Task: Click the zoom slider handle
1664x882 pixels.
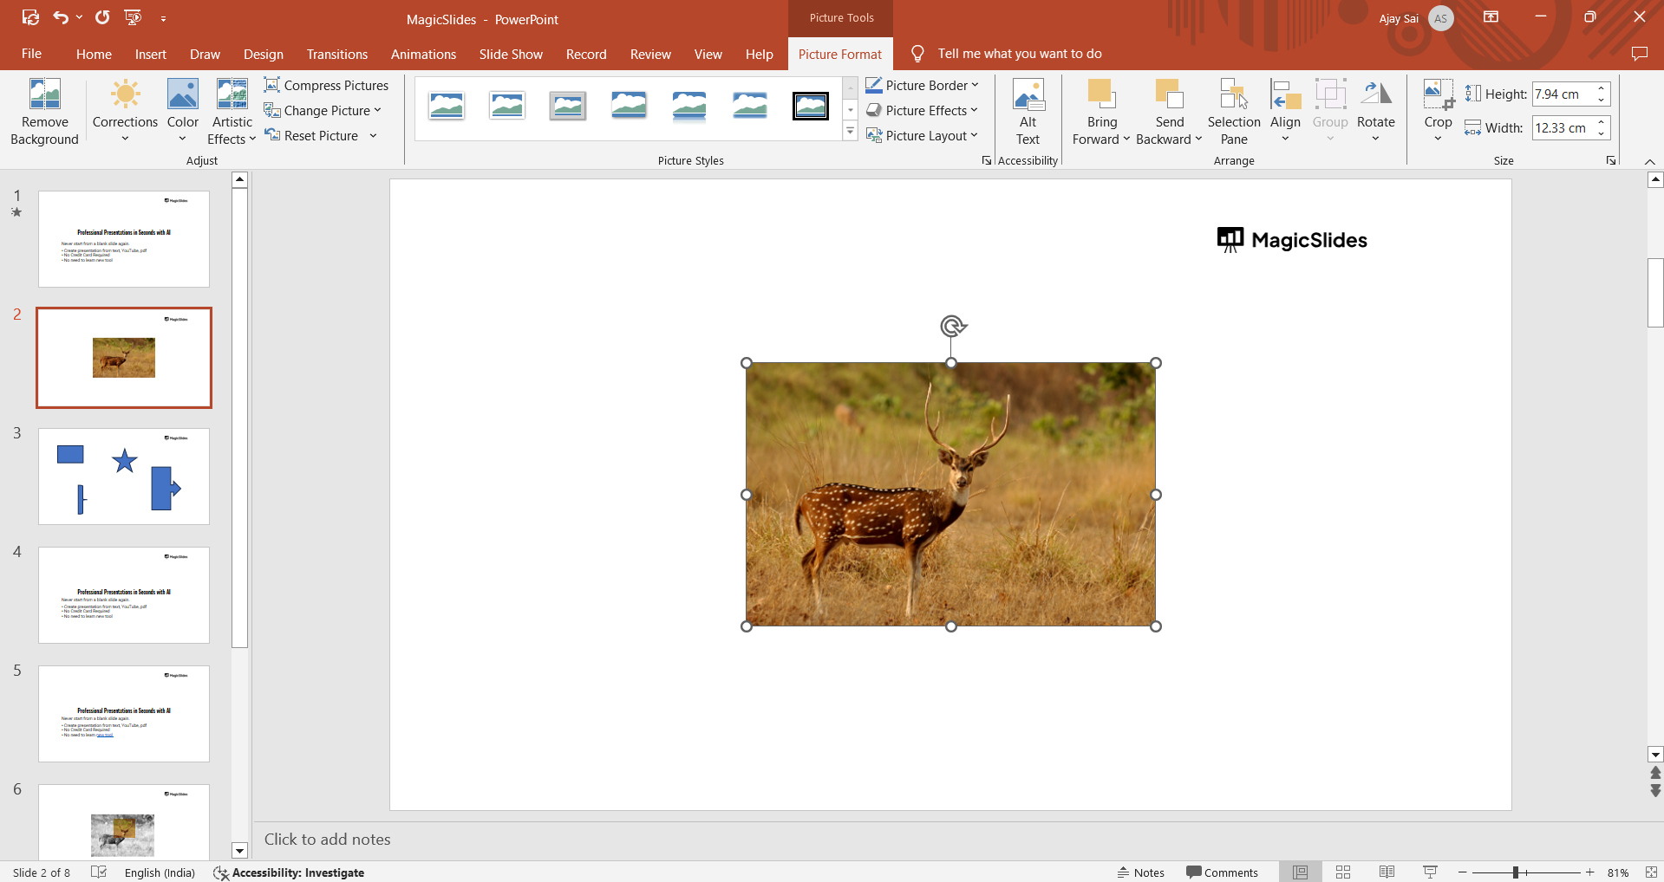Action: tap(1516, 872)
